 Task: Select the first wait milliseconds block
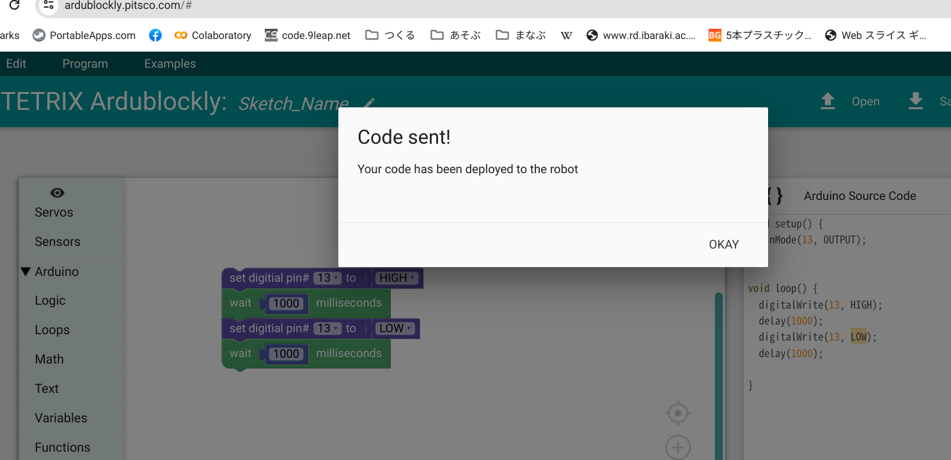(306, 303)
